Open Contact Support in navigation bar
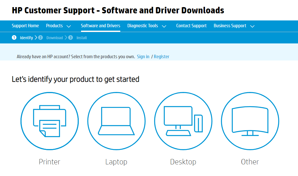 [191, 26]
